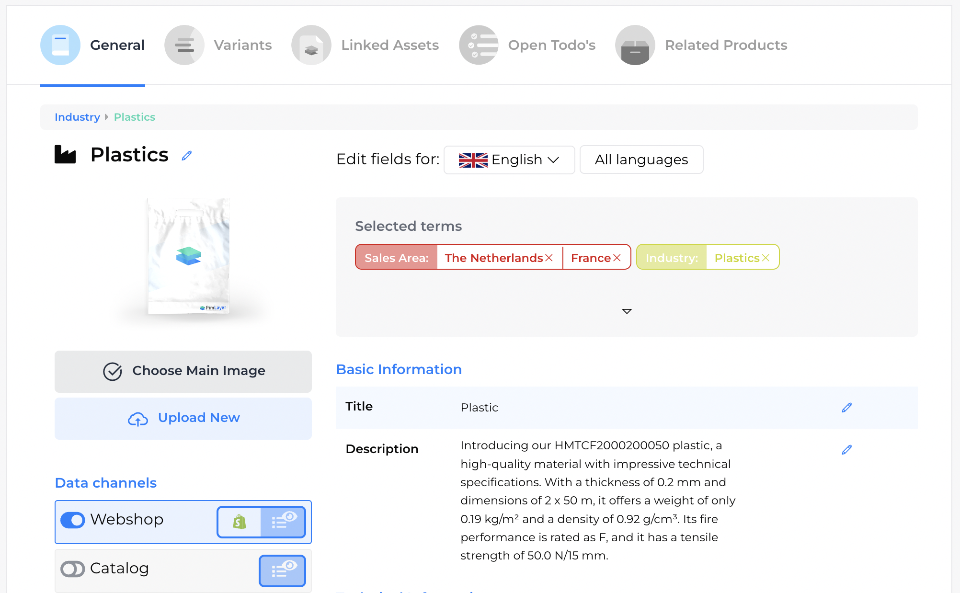Edit the Description field with pencil icon
Screen dimensions: 960x593
coord(846,450)
